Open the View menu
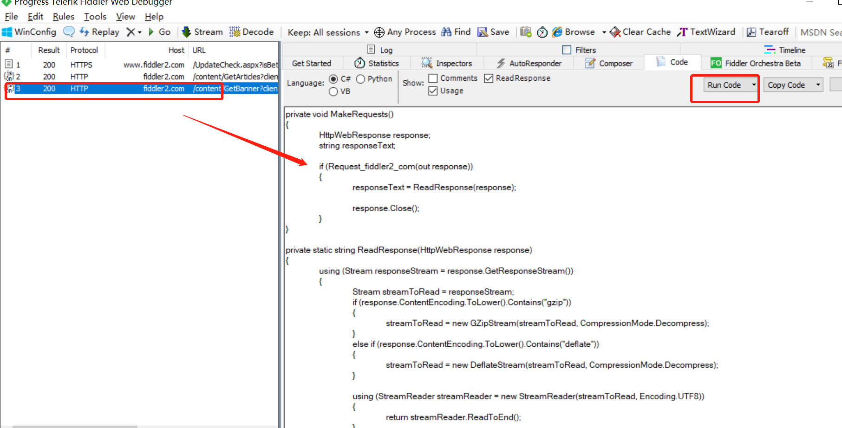Image resolution: width=842 pixels, height=428 pixels. click(125, 17)
